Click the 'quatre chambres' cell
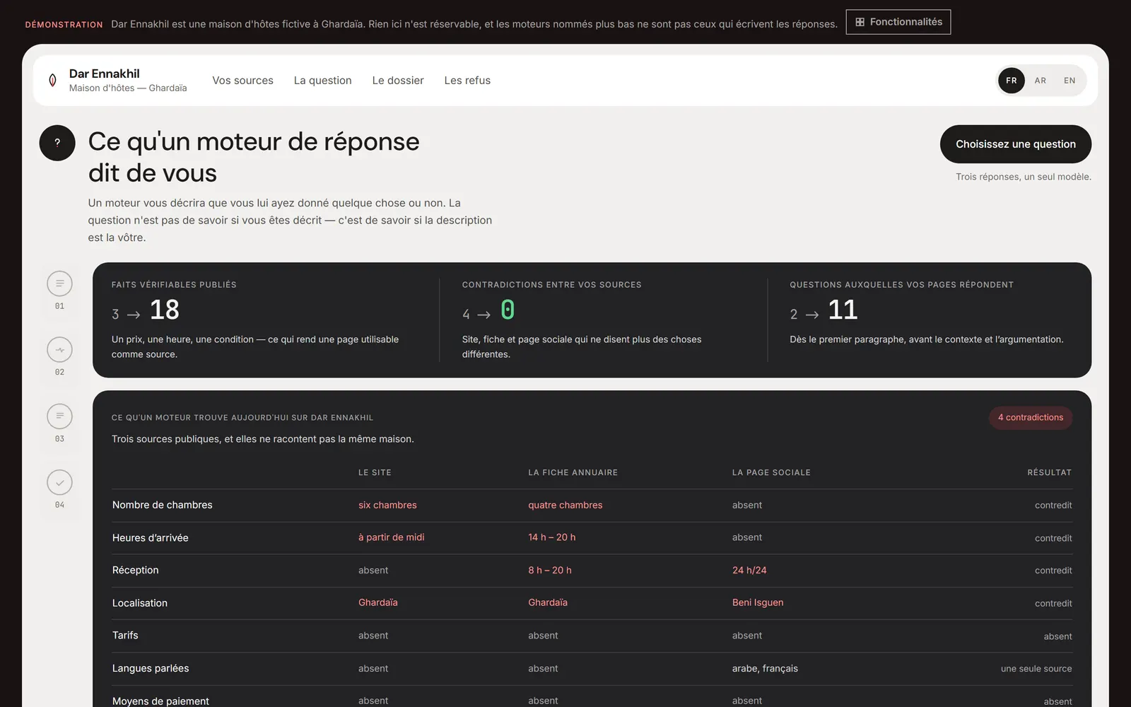Image resolution: width=1131 pixels, height=707 pixels. coord(565,505)
